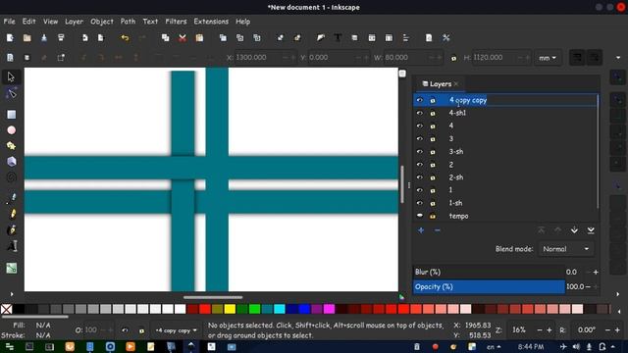The width and height of the screenshot is (628, 353).
Task: Copy selection to clipboard
Action: tap(165, 37)
